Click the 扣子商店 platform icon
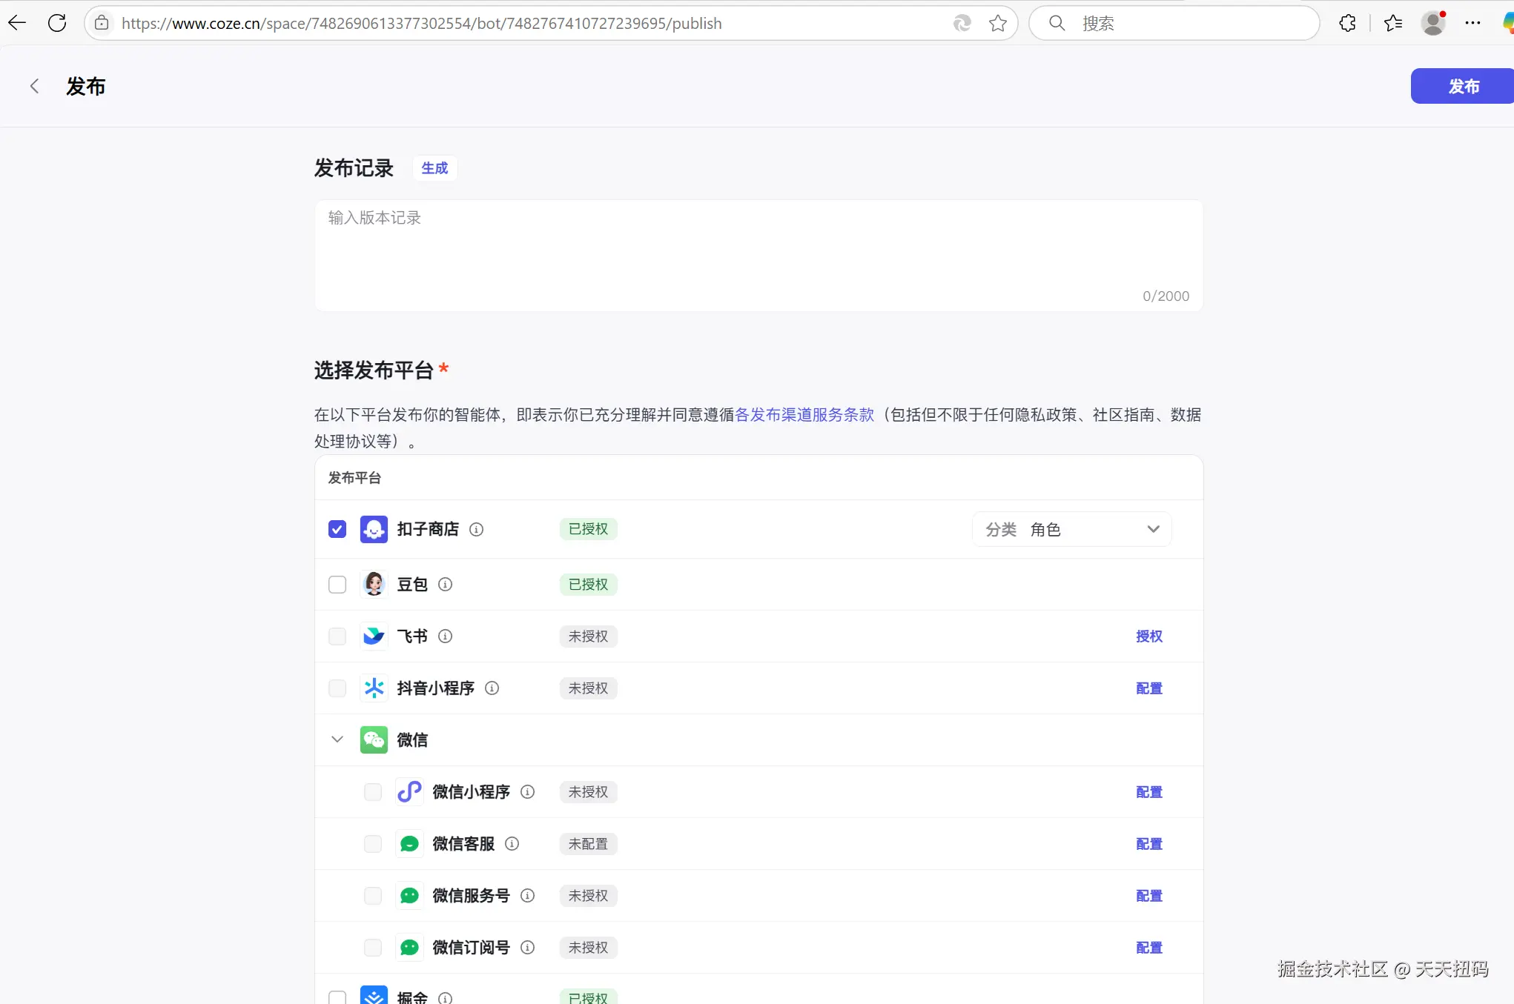The image size is (1514, 1004). (x=374, y=529)
